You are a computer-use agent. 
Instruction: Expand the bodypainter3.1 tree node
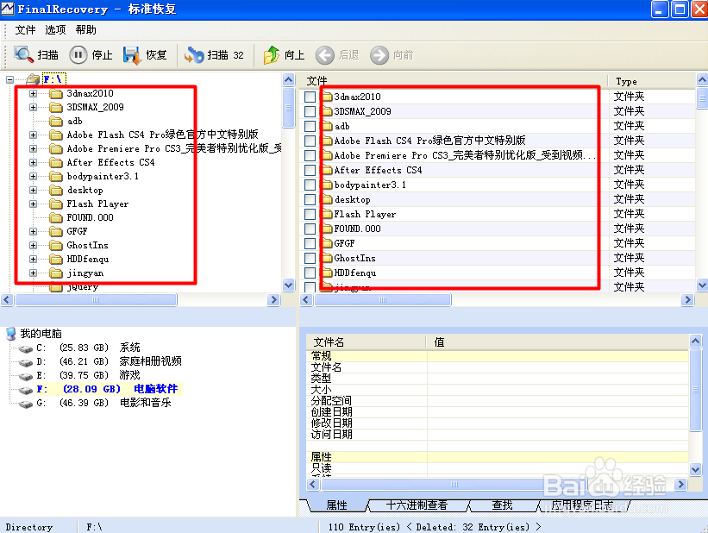point(33,176)
